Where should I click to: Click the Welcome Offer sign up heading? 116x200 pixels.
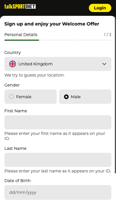(52, 24)
